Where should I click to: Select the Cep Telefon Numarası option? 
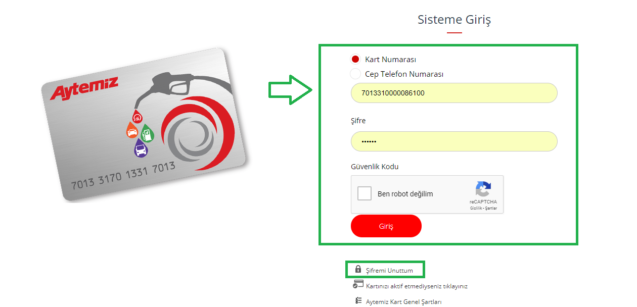[x=355, y=74]
